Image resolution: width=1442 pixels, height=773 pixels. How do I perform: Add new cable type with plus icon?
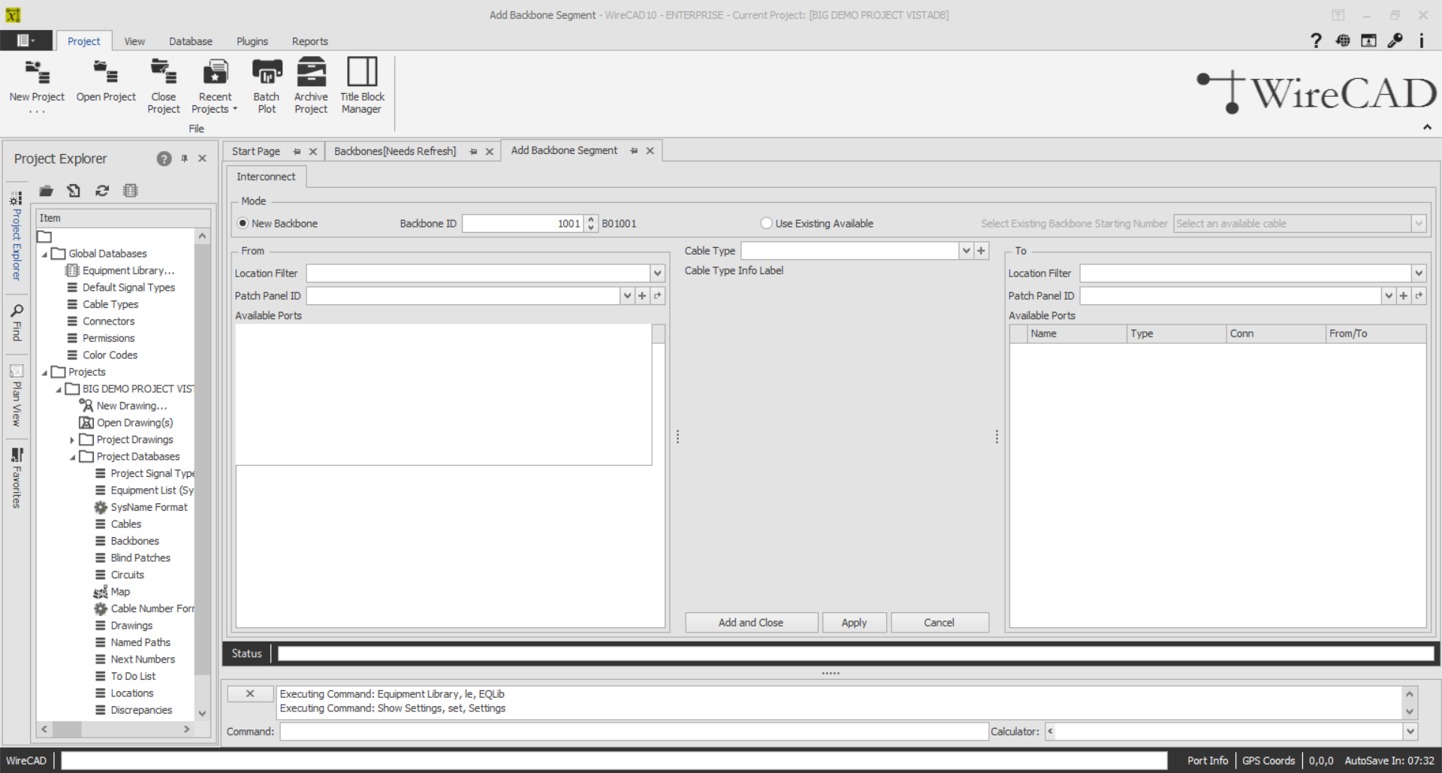click(x=981, y=251)
